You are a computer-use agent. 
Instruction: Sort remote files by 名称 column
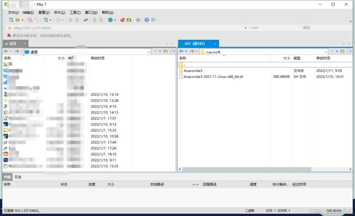182,58
